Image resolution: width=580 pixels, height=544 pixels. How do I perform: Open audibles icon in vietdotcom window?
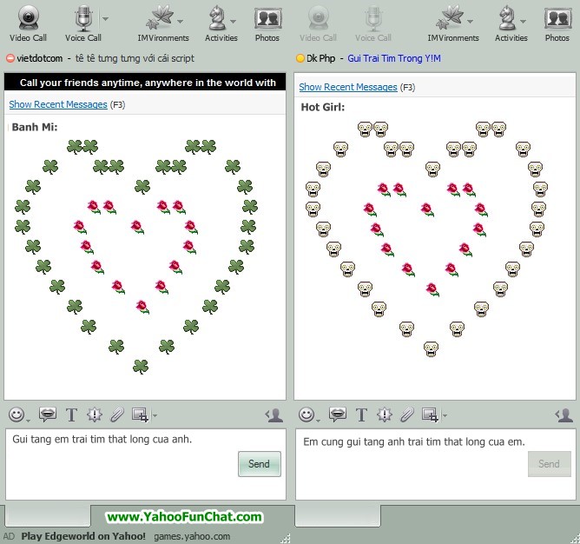(x=48, y=415)
